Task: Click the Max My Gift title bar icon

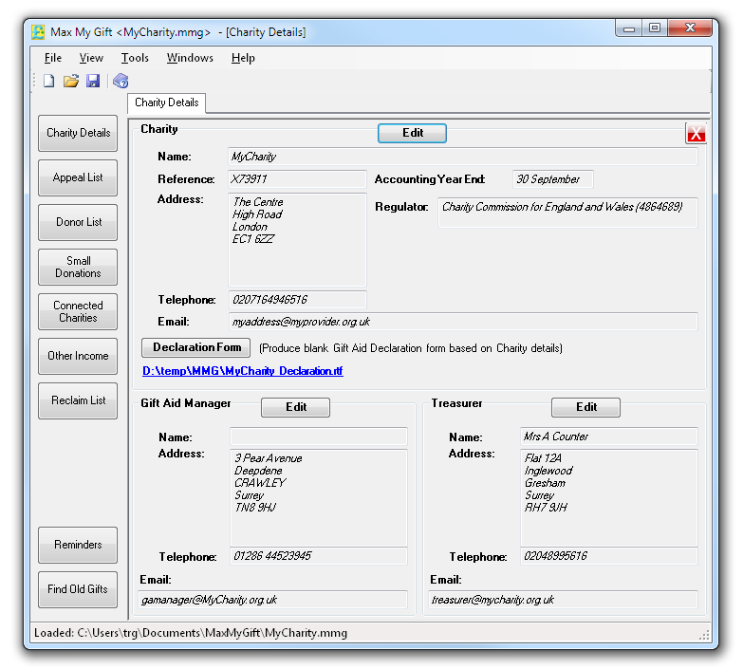Action: coord(38,32)
